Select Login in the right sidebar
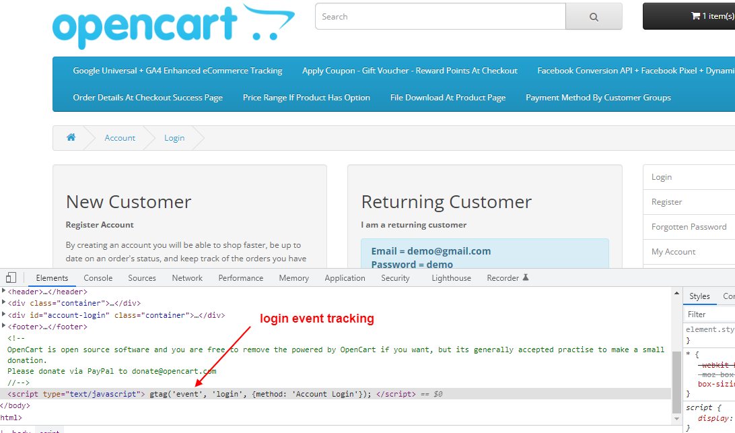Screen dimensions: 735x433 pyautogui.click(x=689, y=177)
